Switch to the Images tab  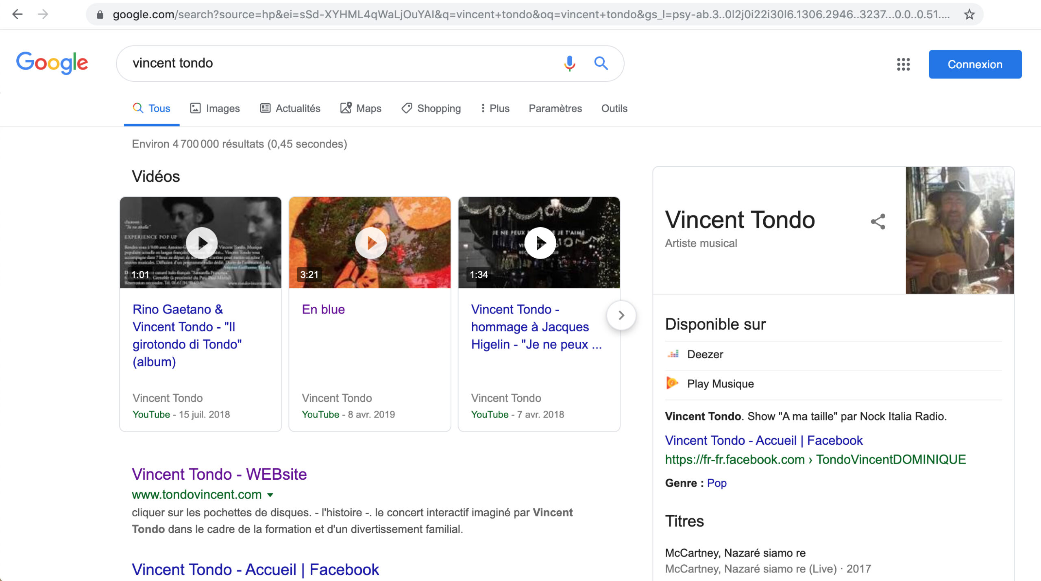pos(215,109)
